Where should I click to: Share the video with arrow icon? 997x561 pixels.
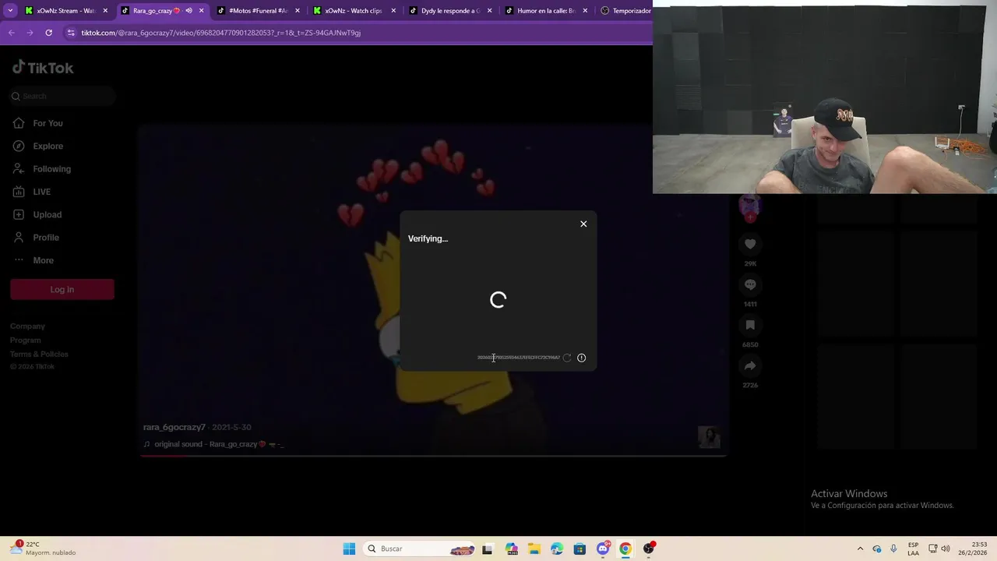pos(750,365)
